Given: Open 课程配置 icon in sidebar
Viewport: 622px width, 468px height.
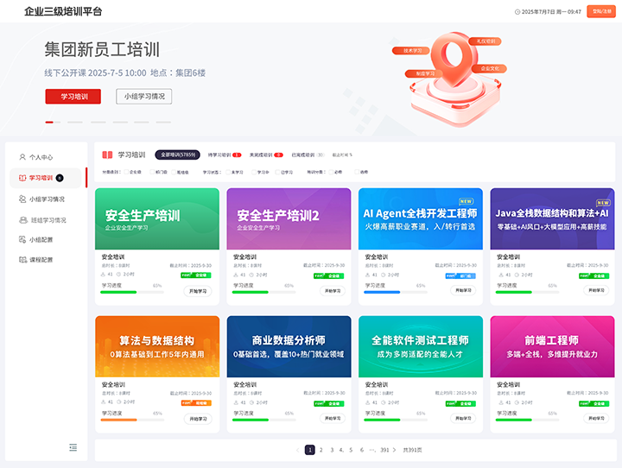Looking at the screenshot, I should (22, 259).
